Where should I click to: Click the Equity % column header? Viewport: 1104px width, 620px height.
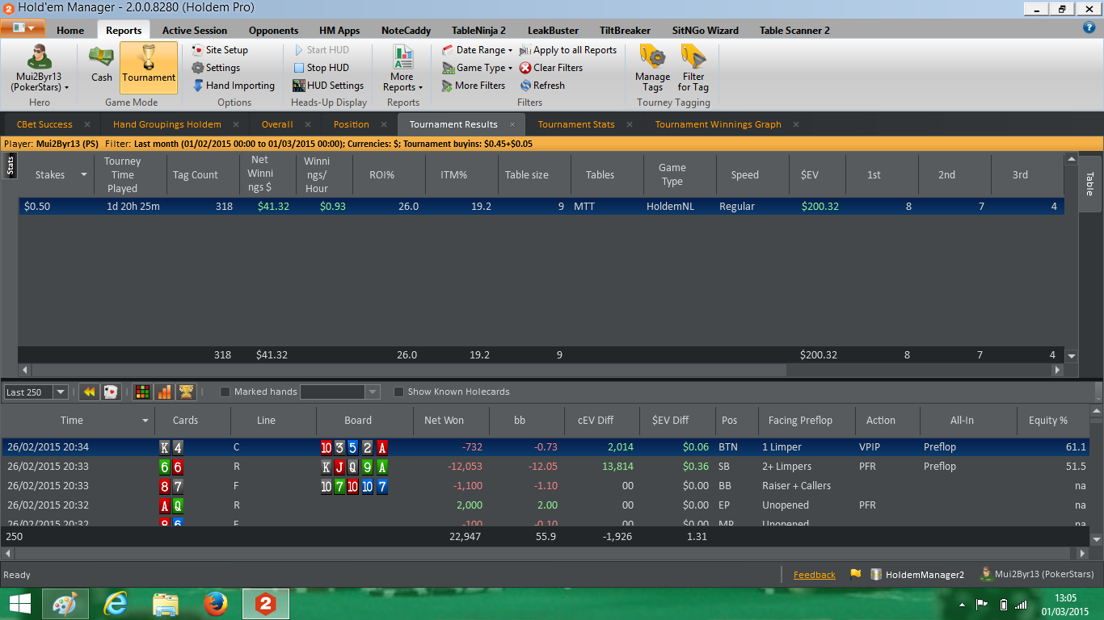pyautogui.click(x=1047, y=421)
